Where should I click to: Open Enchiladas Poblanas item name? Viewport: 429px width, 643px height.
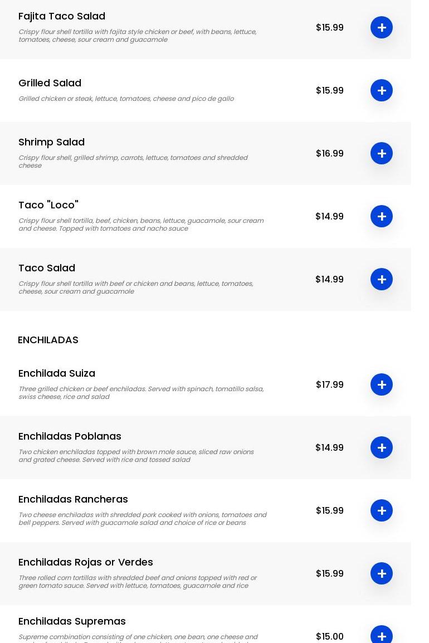(x=70, y=436)
